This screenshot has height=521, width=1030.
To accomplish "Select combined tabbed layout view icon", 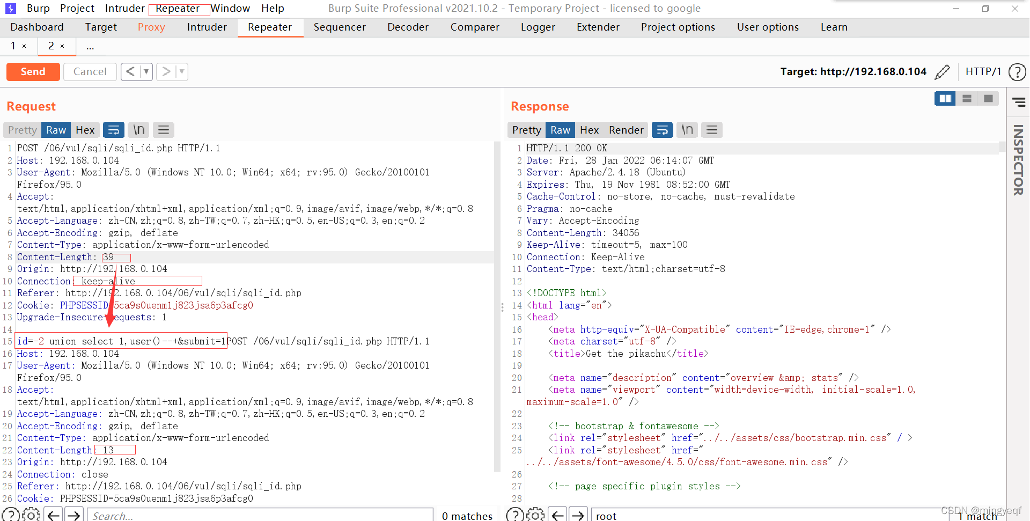I will pyautogui.click(x=988, y=99).
